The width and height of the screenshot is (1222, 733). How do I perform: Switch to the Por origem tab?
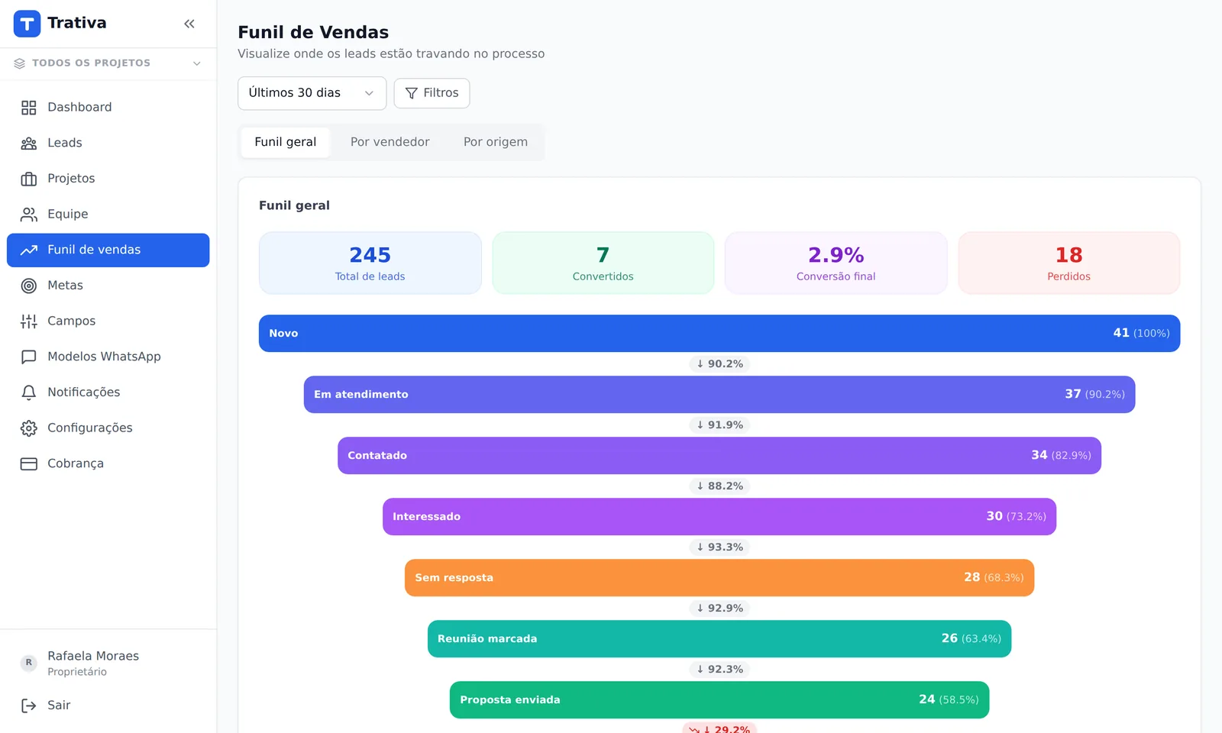495,142
